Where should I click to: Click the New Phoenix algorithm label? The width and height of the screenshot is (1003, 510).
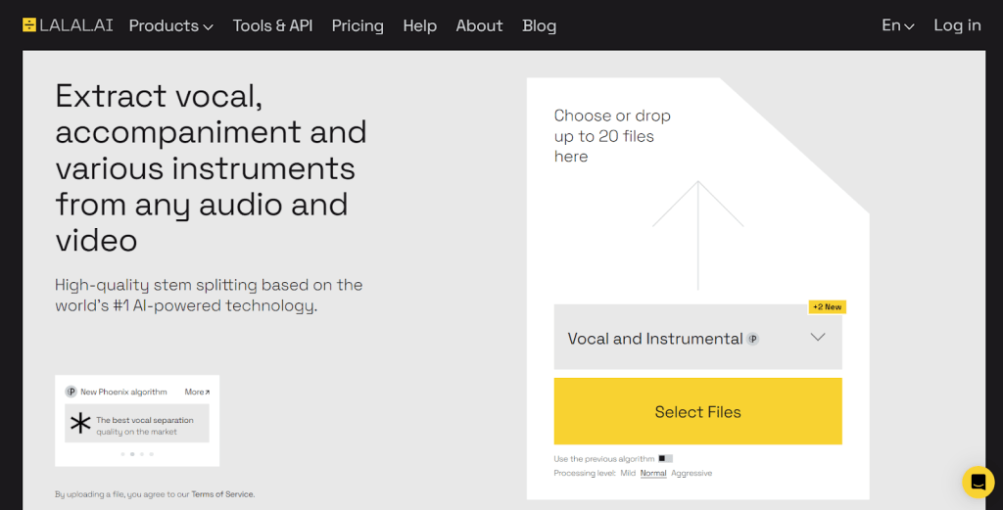pos(123,392)
